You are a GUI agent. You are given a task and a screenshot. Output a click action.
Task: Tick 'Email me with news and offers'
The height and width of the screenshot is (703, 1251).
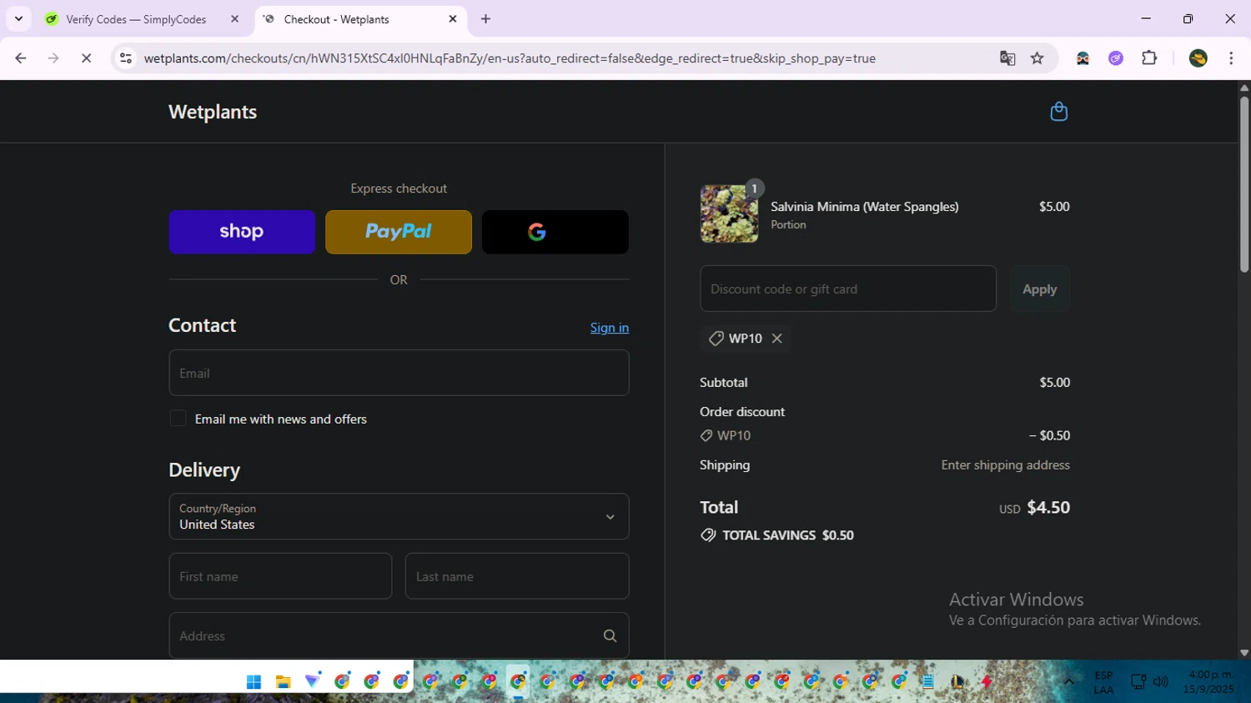coord(178,419)
